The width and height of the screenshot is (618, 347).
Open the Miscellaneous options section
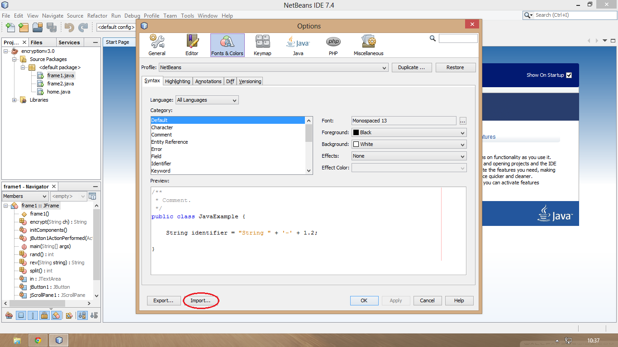[x=368, y=44]
